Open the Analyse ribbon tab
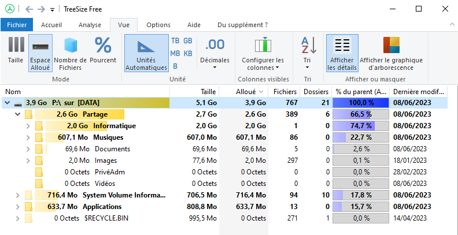 (90, 25)
